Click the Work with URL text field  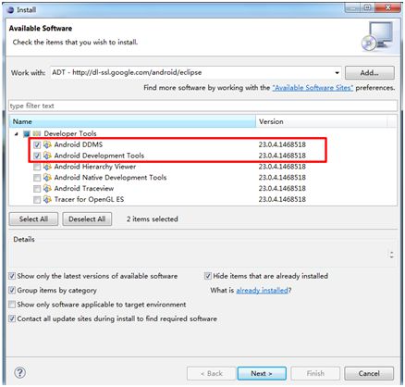[192, 73]
